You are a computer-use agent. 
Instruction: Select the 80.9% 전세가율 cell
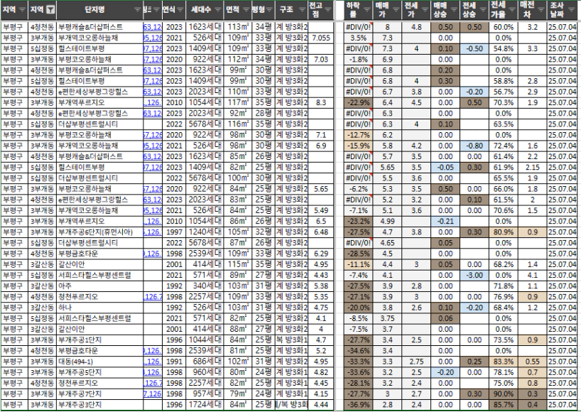coord(504,232)
